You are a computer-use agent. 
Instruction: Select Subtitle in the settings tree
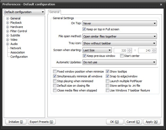point(15,35)
